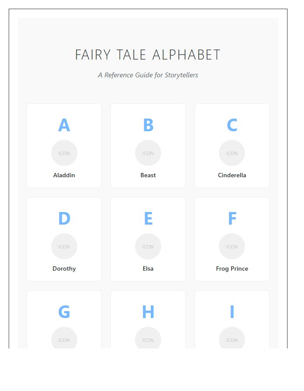Click the Frog Prince icon circle

(232, 246)
